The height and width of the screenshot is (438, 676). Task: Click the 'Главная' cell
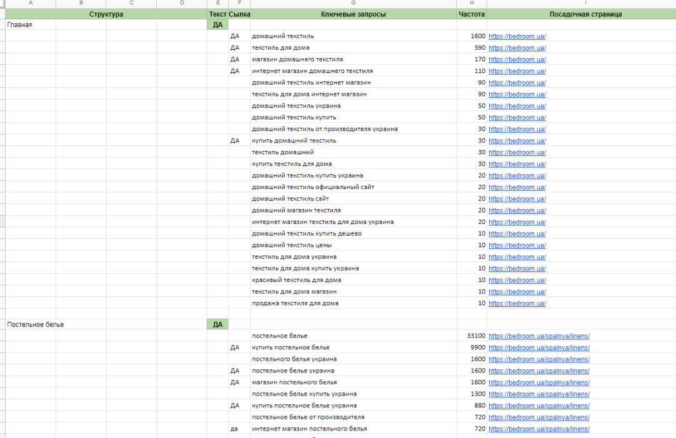(31, 24)
